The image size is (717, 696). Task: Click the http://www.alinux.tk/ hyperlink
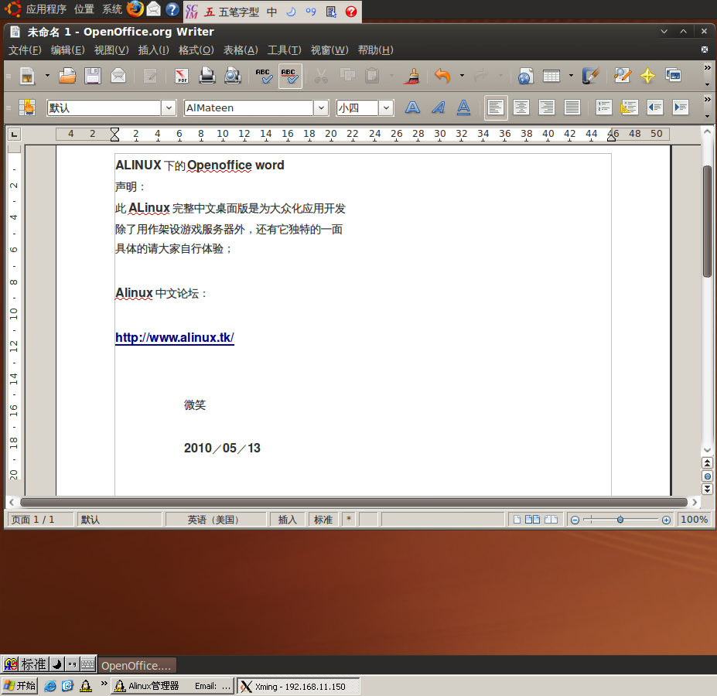pos(174,338)
